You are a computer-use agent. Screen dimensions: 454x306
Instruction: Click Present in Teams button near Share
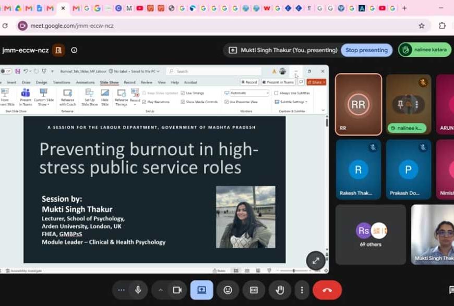click(278, 82)
